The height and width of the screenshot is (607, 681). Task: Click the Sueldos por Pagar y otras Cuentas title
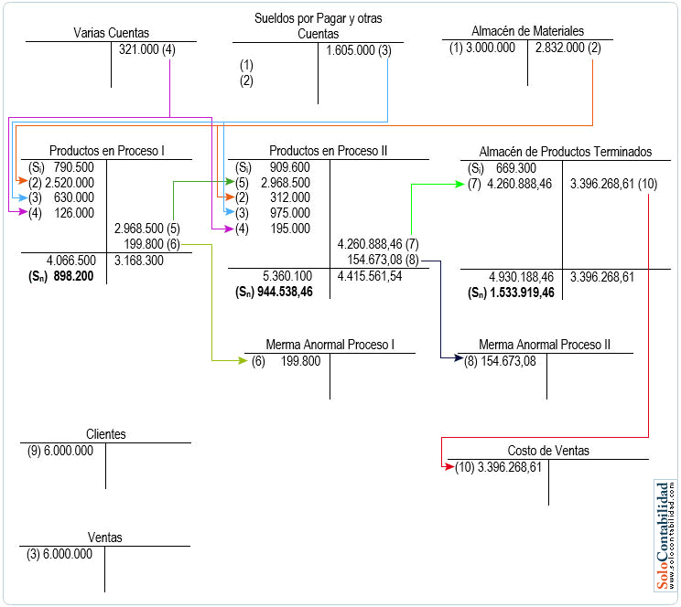318,26
